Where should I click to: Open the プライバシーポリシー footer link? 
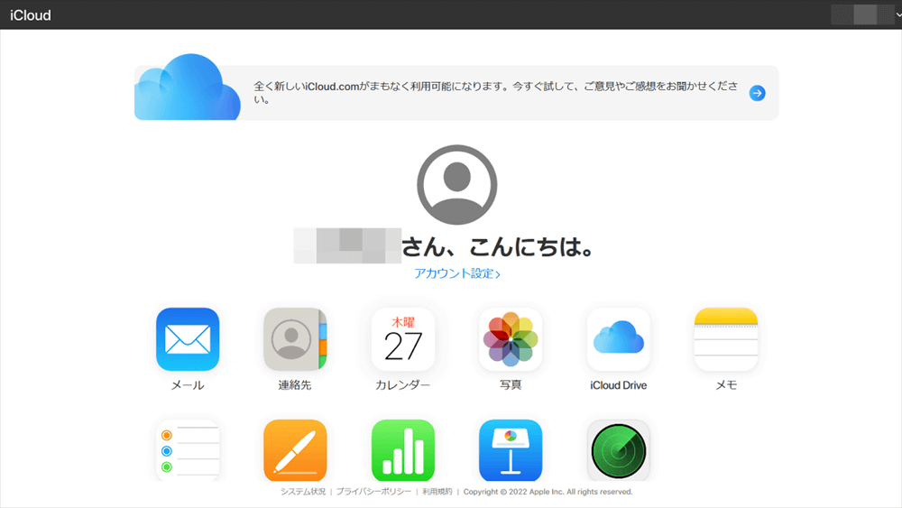tap(373, 492)
